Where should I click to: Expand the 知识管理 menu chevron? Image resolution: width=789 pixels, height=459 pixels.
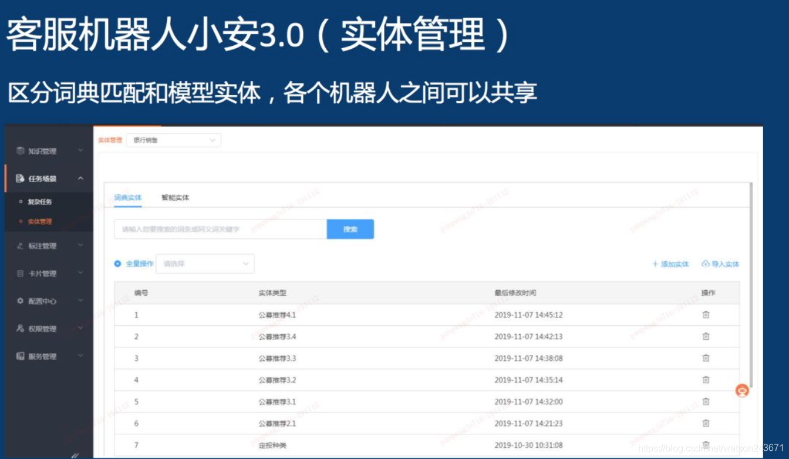(80, 151)
